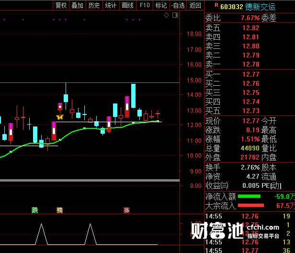Click the 12.00 price axis label
This screenshot has width=295, height=253.
[x=194, y=125]
